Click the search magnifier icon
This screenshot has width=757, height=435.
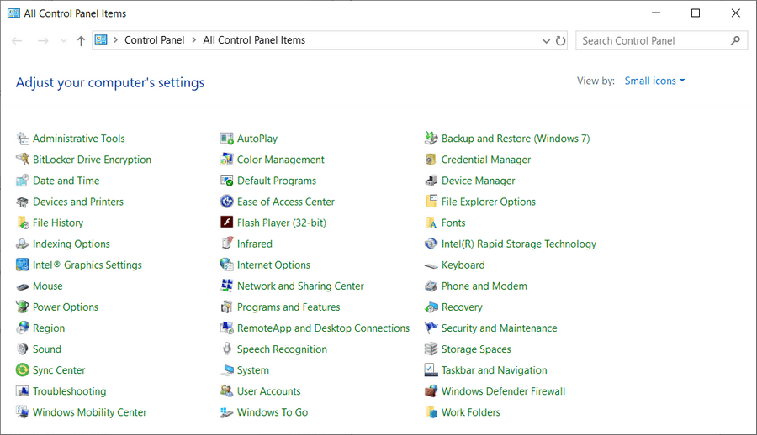pyautogui.click(x=735, y=40)
